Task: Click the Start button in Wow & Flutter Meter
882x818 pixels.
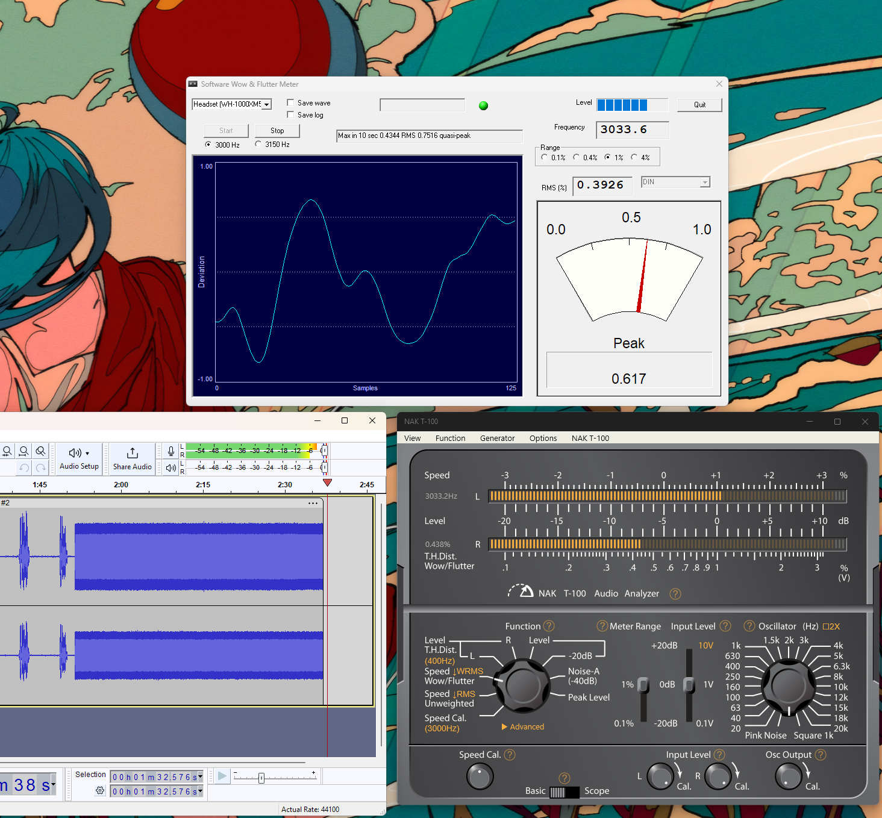Action: [x=226, y=131]
